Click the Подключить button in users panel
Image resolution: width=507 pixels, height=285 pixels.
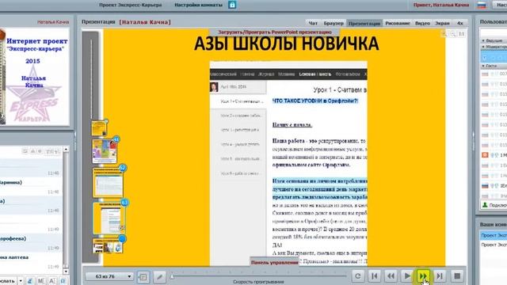pos(494,205)
